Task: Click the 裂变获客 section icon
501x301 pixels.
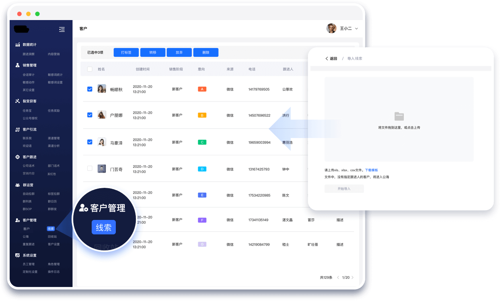Action: 17,101
